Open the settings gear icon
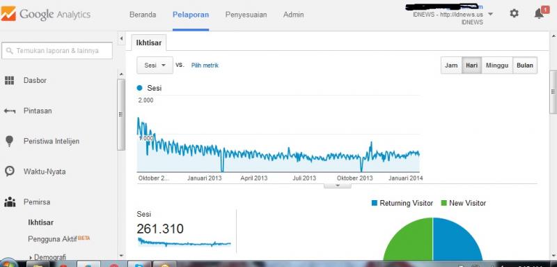 point(514,13)
